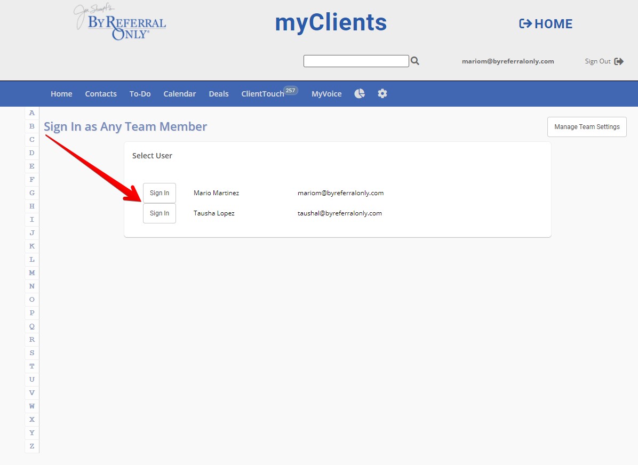Viewport: 638px width, 465px height.
Task: Filter contacts by letter I
Action: click(31, 220)
